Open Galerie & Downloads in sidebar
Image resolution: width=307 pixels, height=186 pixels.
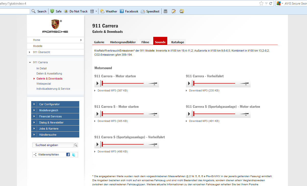49,79
